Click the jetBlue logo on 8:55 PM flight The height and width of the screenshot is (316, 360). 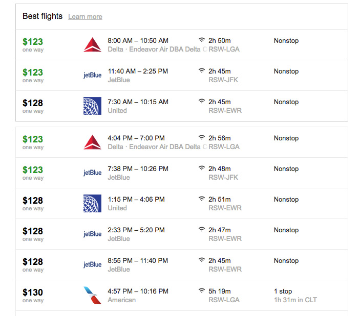coord(92,264)
